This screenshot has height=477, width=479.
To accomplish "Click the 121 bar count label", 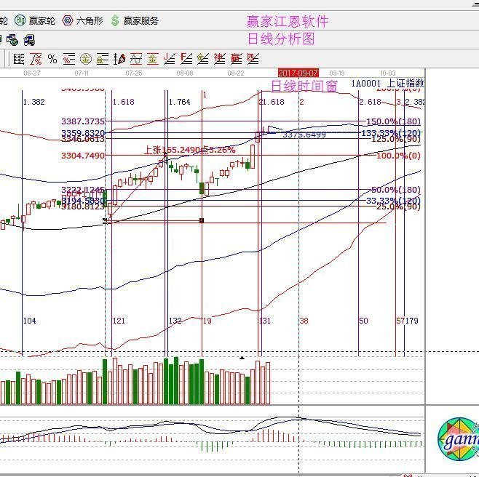I will (119, 321).
